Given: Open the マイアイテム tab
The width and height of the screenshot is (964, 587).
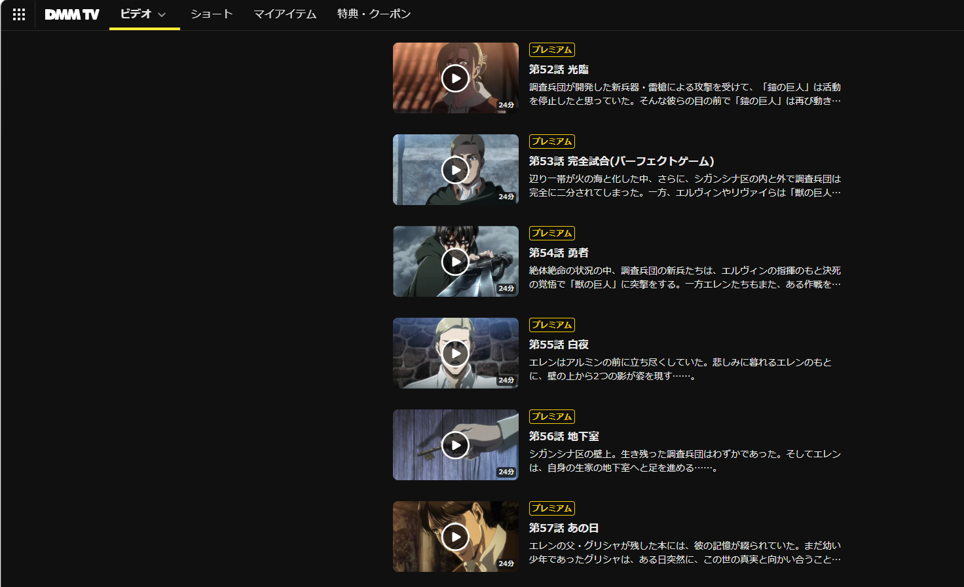Looking at the screenshot, I should click(285, 14).
